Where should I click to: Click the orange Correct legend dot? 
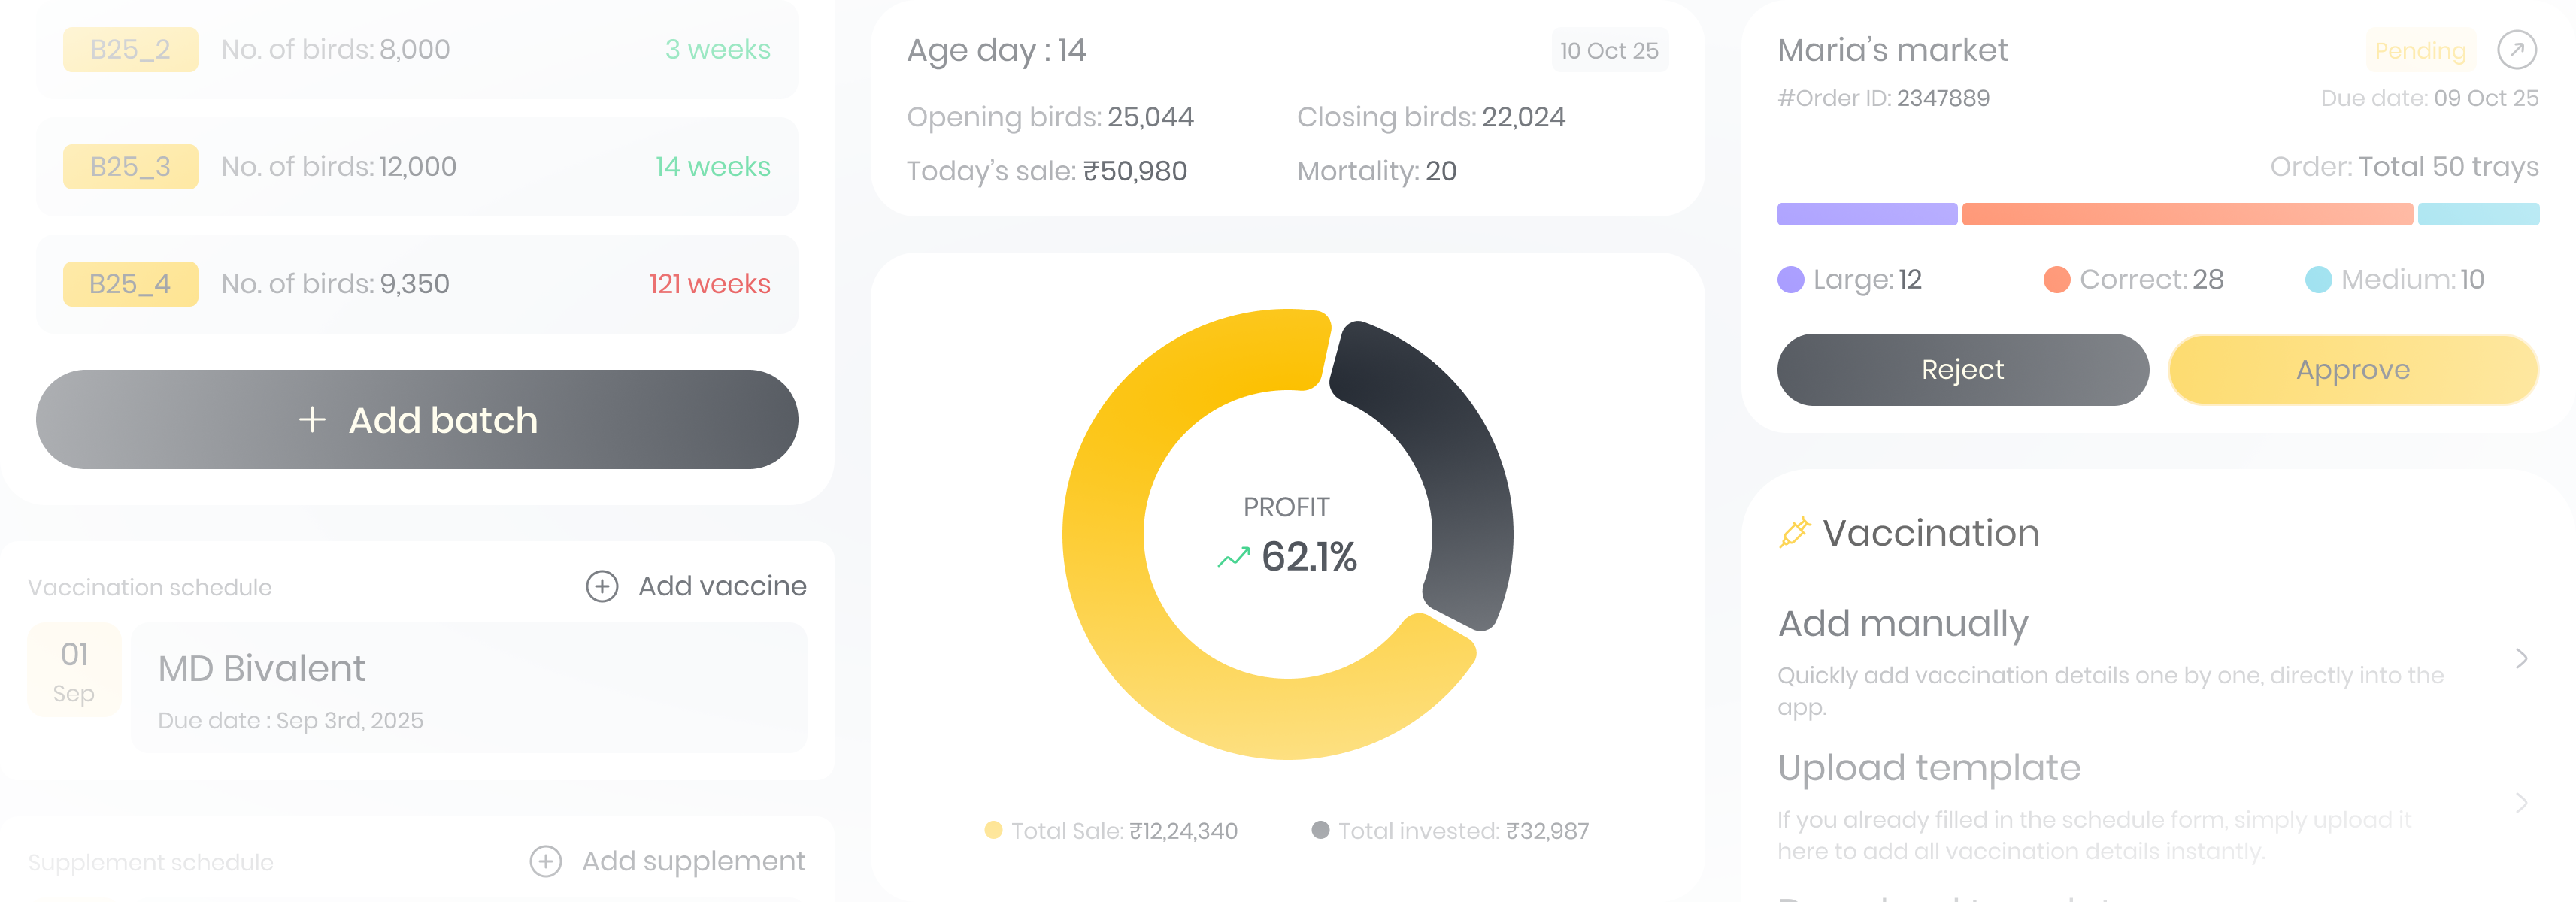click(x=2056, y=280)
